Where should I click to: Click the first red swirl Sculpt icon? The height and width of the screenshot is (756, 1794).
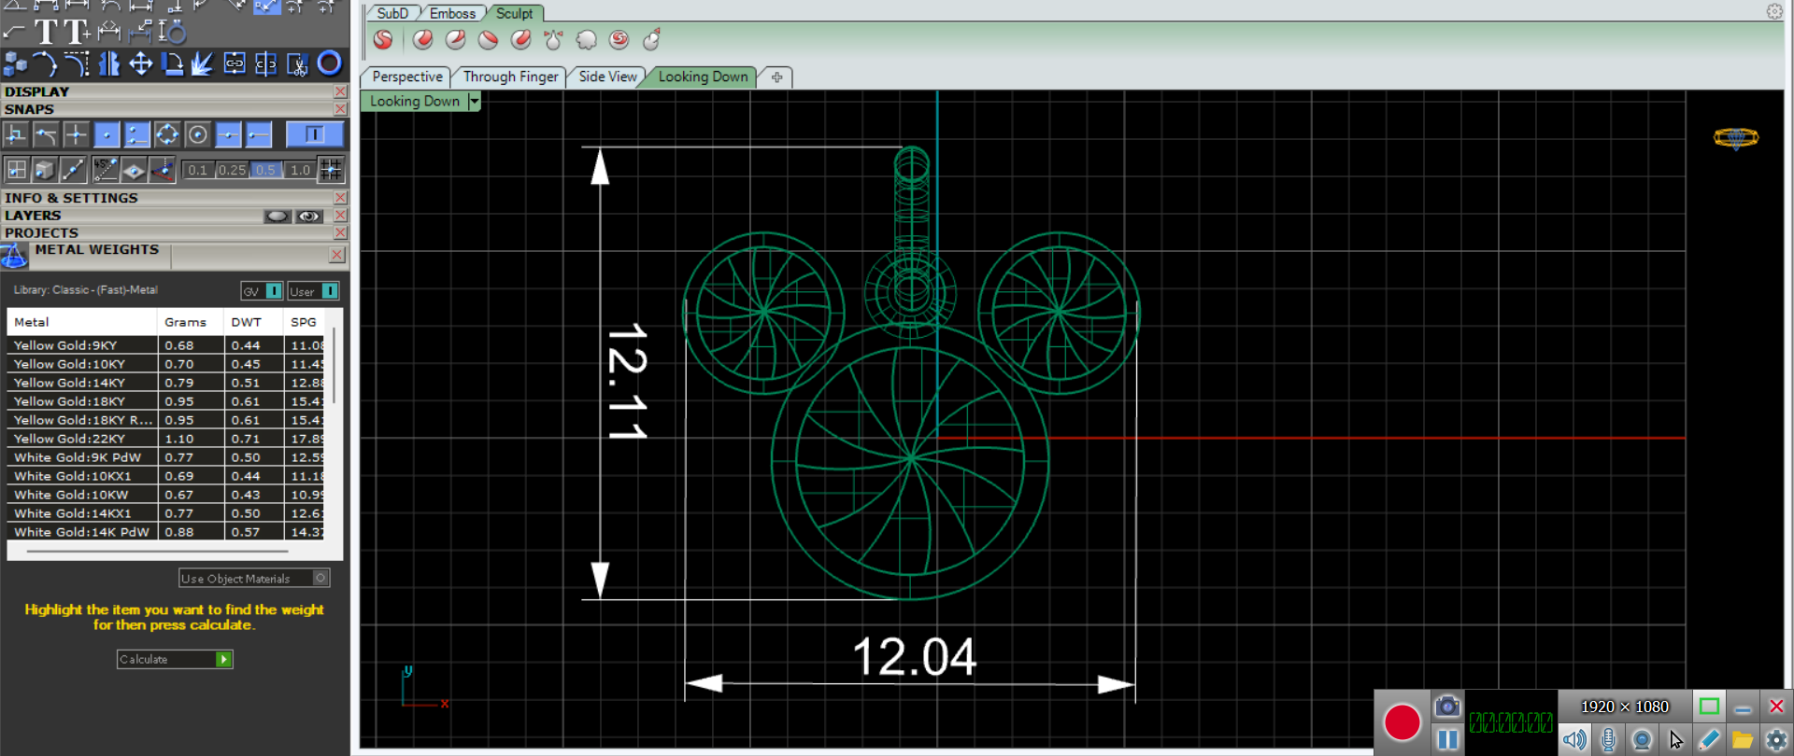(x=383, y=39)
